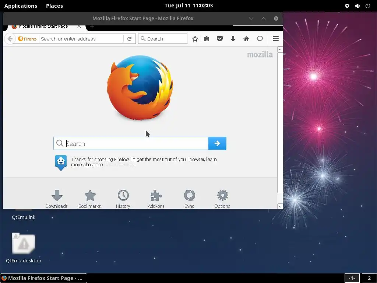Open Bookmarks from start page shortcuts

tap(90, 199)
